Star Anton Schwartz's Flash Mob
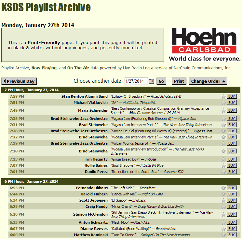 click(224, 223)
